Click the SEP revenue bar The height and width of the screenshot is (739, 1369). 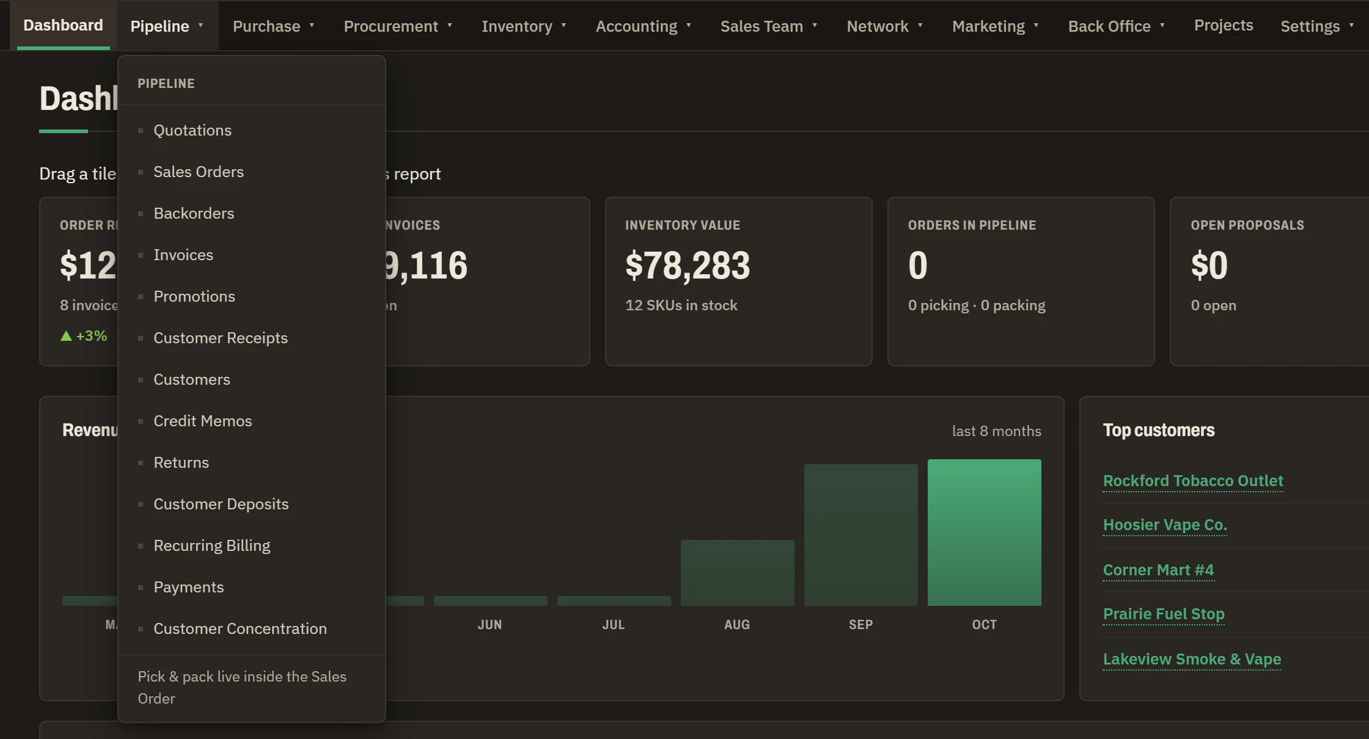click(861, 535)
